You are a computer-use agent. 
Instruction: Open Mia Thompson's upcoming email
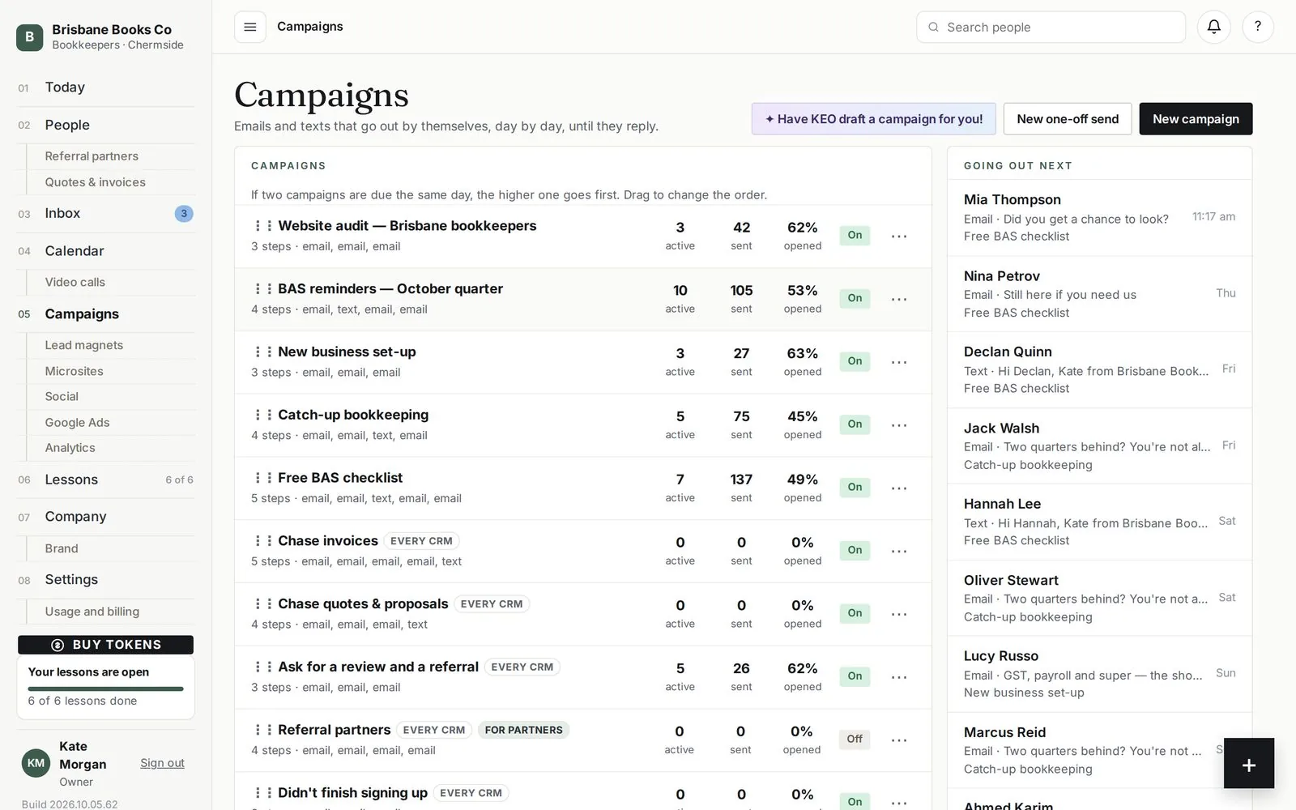coord(1099,218)
